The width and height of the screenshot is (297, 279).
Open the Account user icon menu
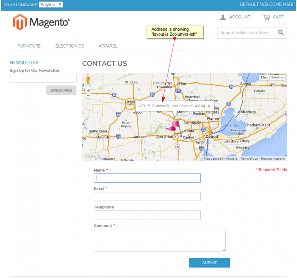[223, 17]
